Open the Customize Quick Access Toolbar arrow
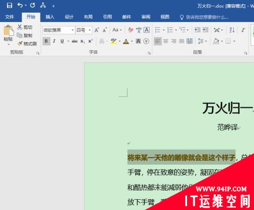 click(53, 6)
